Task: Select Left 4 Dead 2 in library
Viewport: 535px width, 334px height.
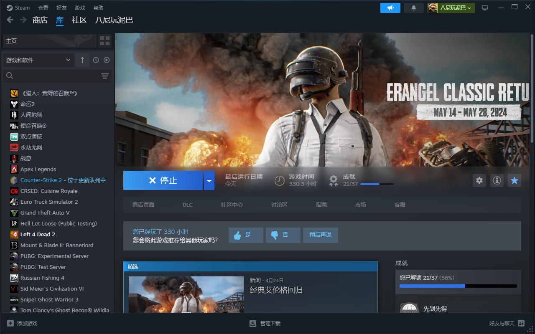Action: click(38, 234)
